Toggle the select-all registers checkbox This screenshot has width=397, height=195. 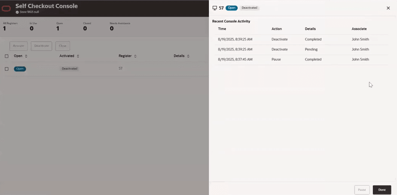[x=6, y=56]
